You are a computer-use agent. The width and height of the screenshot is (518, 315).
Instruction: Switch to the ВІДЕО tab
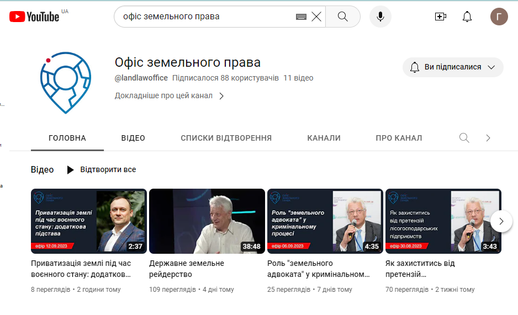point(133,138)
